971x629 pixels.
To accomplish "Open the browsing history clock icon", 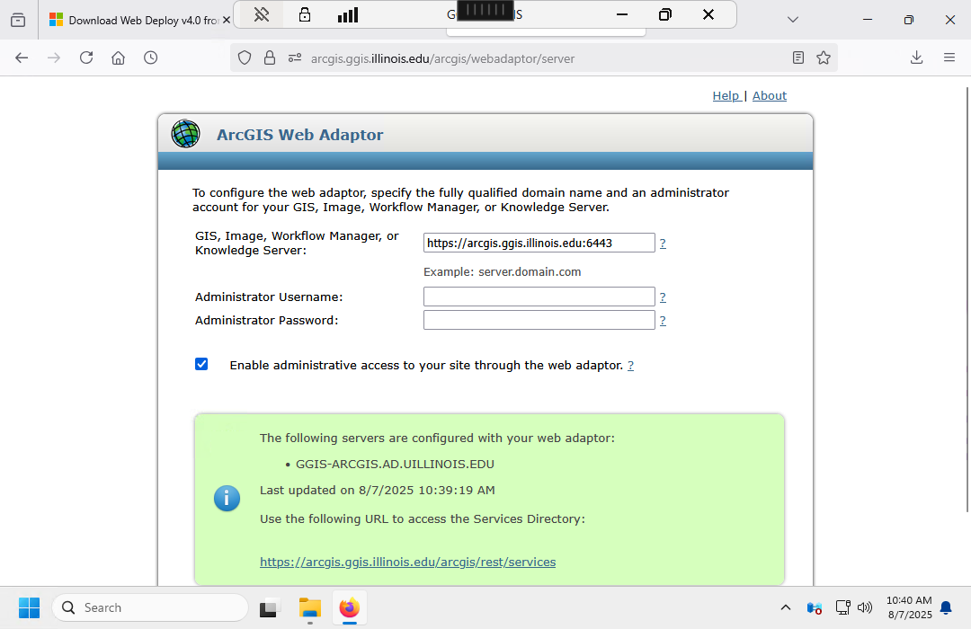I will click(x=151, y=58).
